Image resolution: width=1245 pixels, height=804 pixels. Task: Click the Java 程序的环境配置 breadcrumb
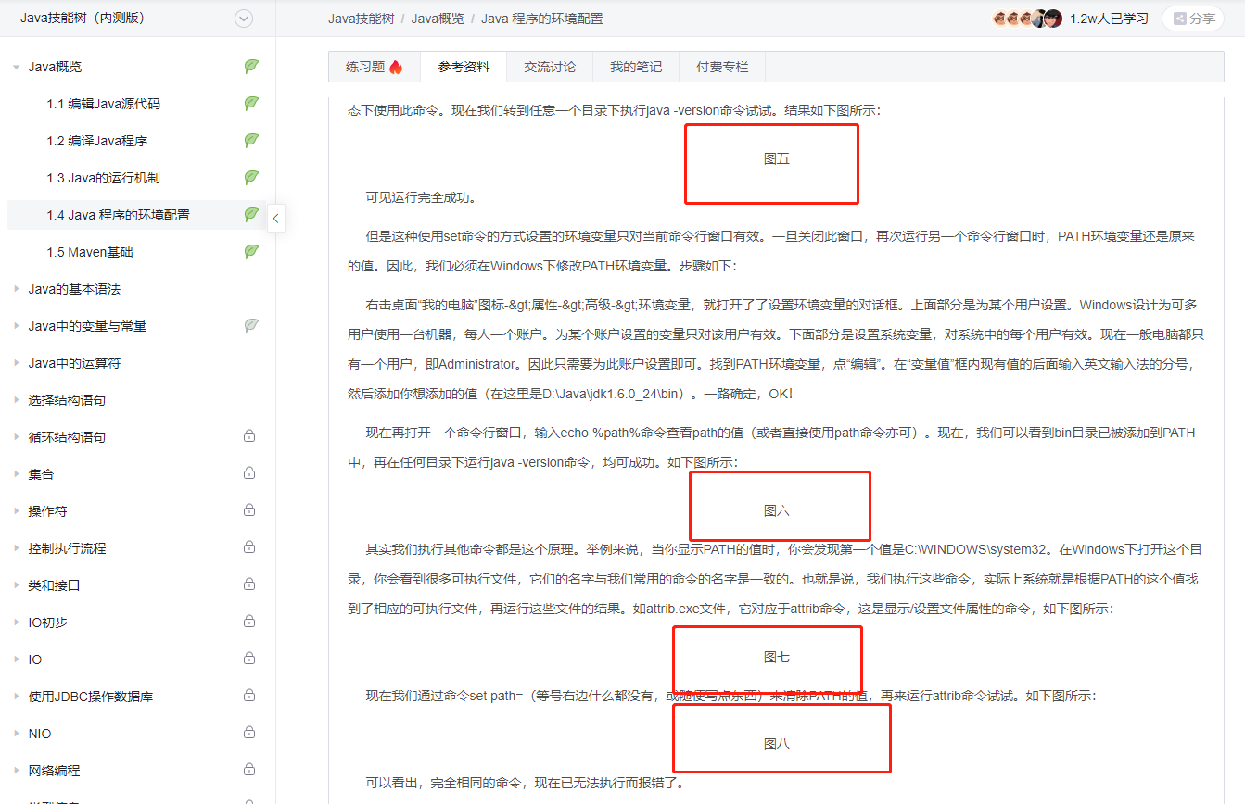[541, 19]
